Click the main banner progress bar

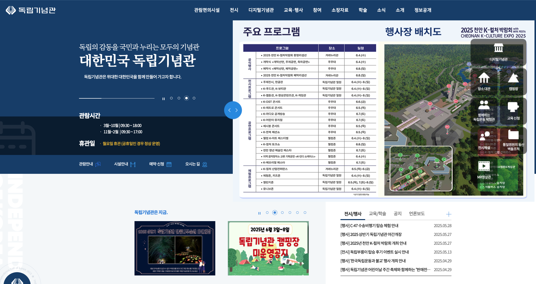point(117,98)
